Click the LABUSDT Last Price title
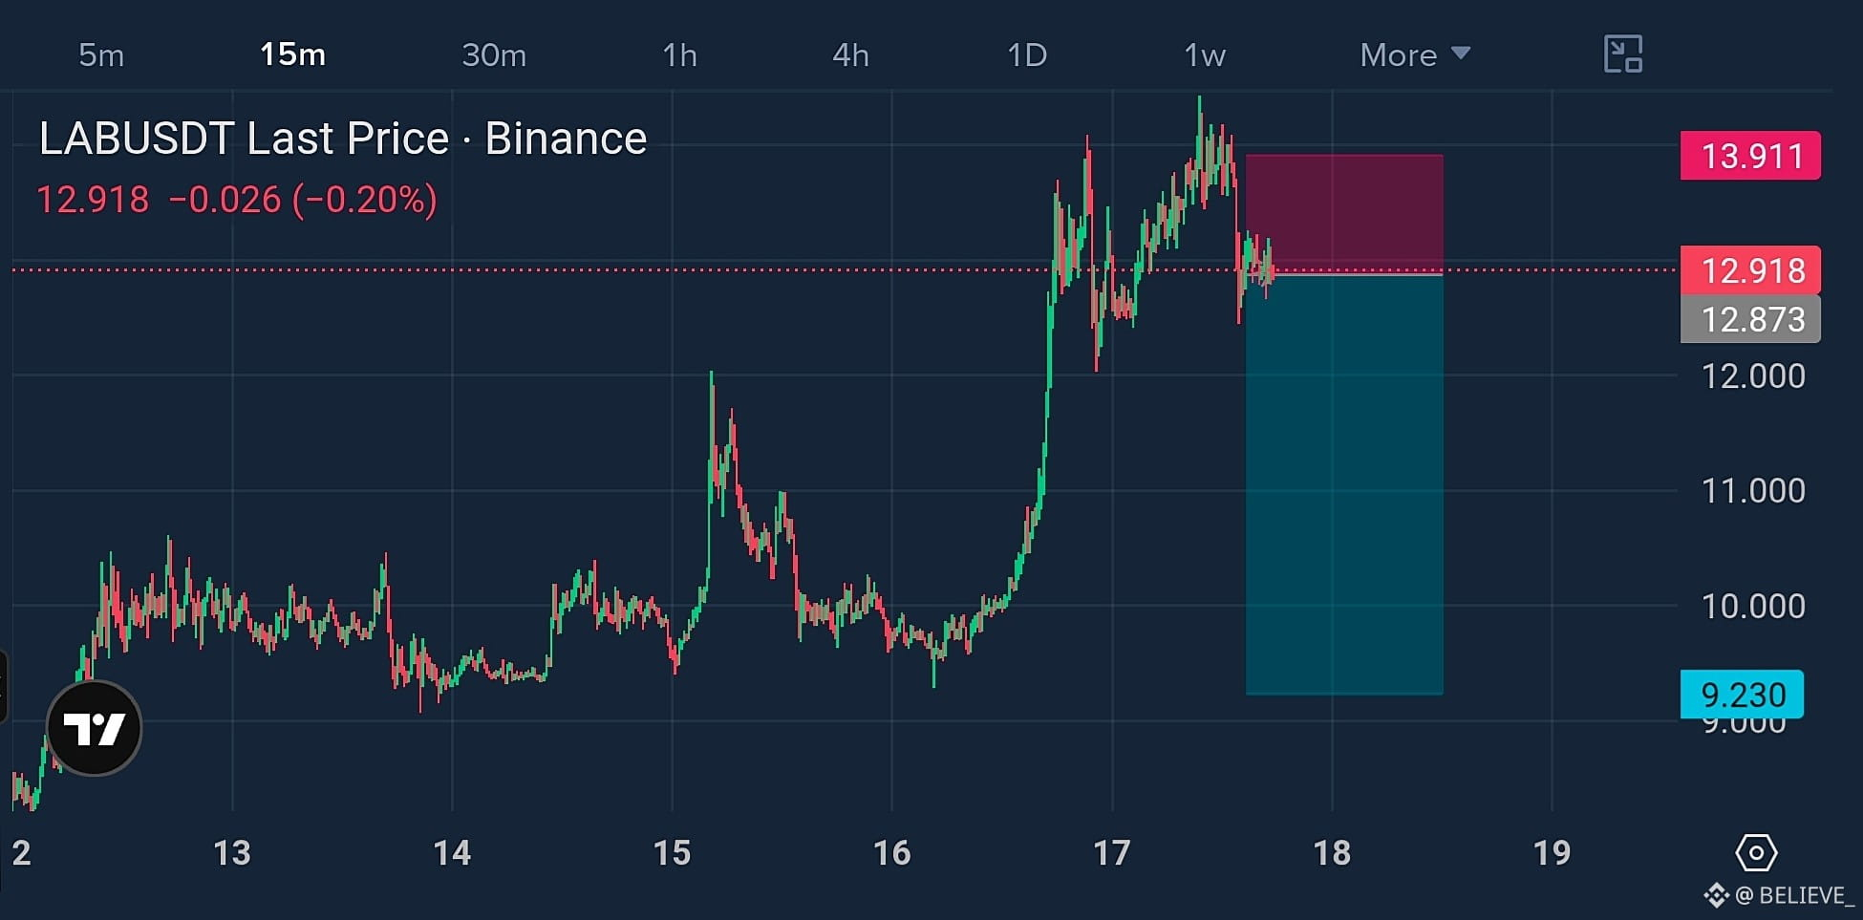Image resolution: width=1863 pixels, height=920 pixels. click(343, 139)
